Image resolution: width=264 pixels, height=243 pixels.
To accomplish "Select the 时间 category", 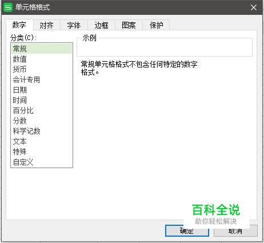I will pyautogui.click(x=42, y=100).
